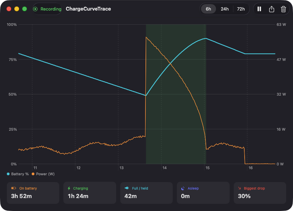Select the 6h time range
Image resolution: width=293 pixels, height=211 pixels.
[209, 9]
